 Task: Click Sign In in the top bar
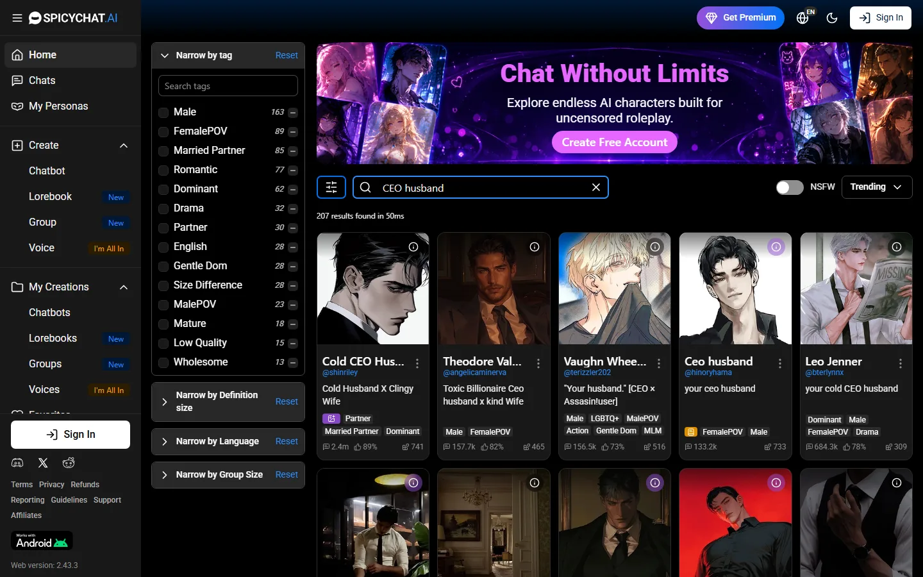tap(881, 18)
